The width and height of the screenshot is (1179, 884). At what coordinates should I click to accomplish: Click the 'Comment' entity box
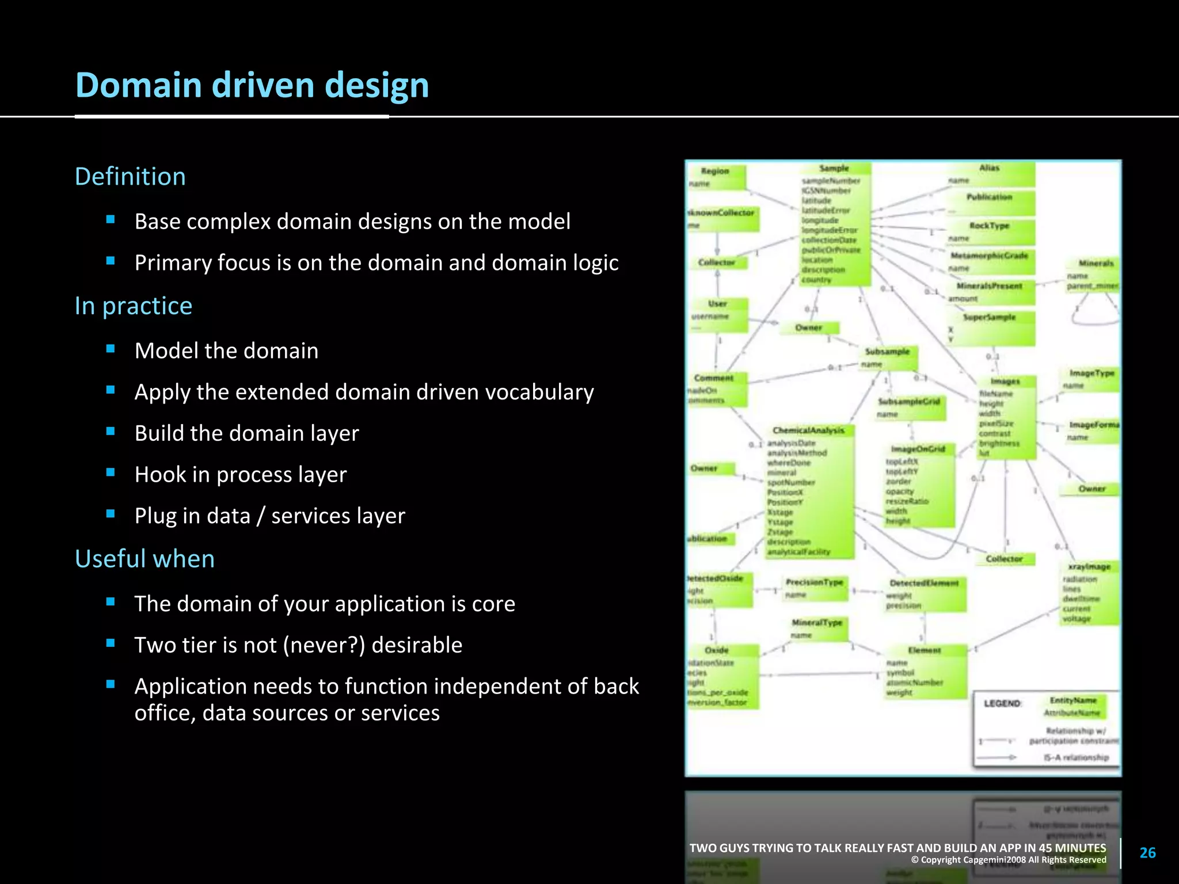click(717, 390)
